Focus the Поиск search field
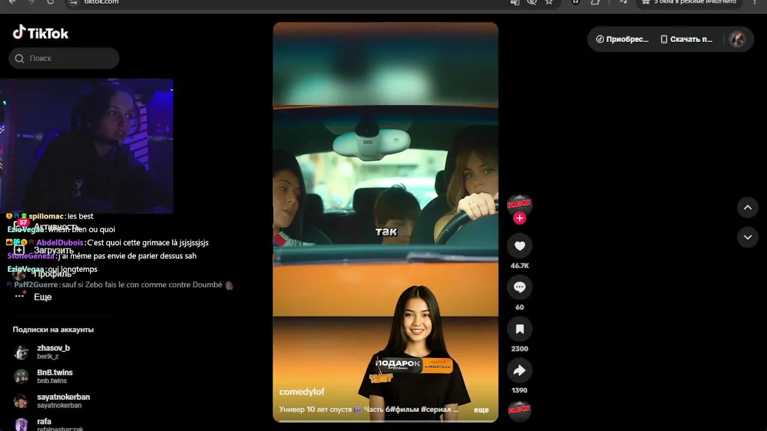Screen dimensions: 767x431 [64, 59]
